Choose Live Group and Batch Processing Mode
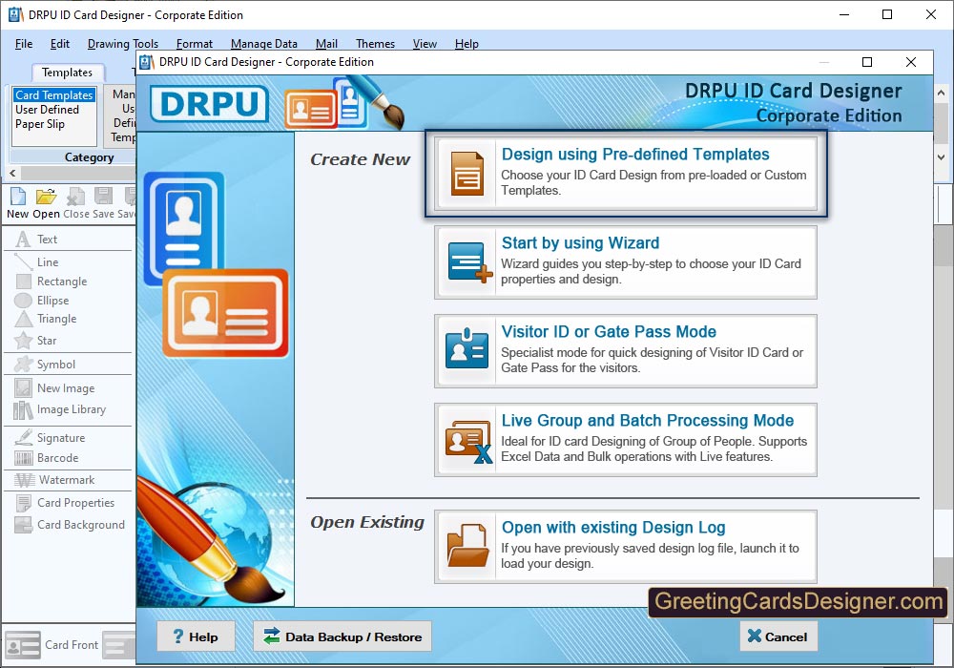The height and width of the screenshot is (668, 954). (626, 440)
